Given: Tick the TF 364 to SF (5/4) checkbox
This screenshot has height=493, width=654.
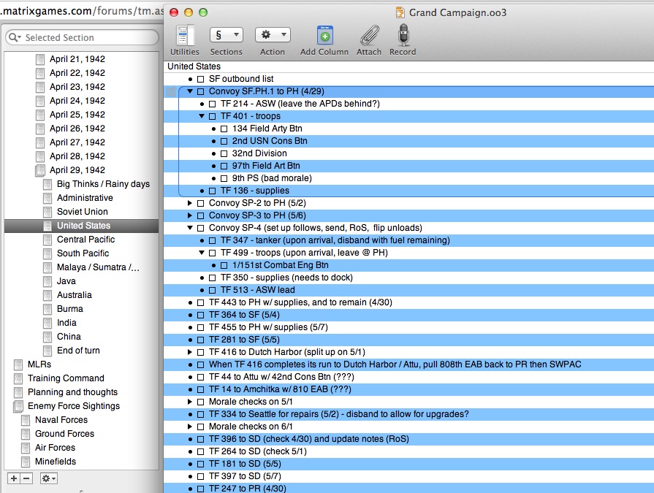Looking at the screenshot, I should point(201,315).
